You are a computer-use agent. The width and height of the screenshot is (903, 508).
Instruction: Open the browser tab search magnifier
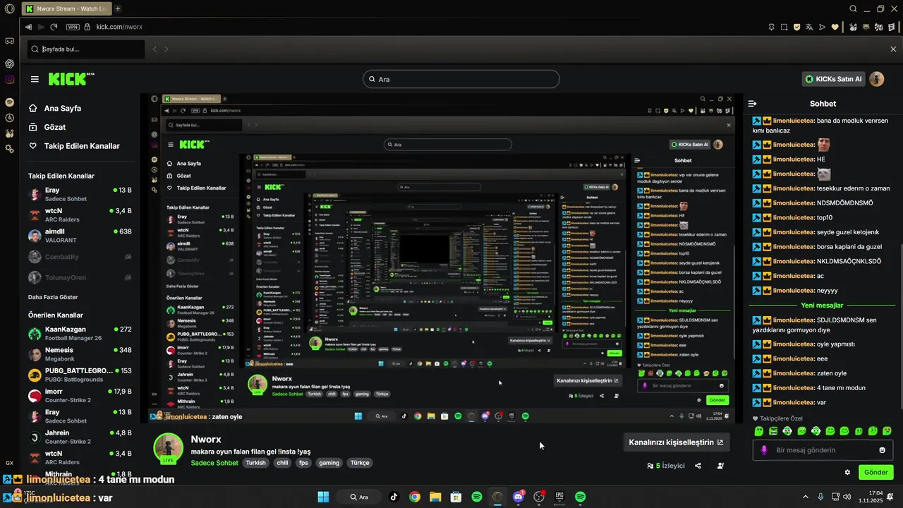(854, 8)
